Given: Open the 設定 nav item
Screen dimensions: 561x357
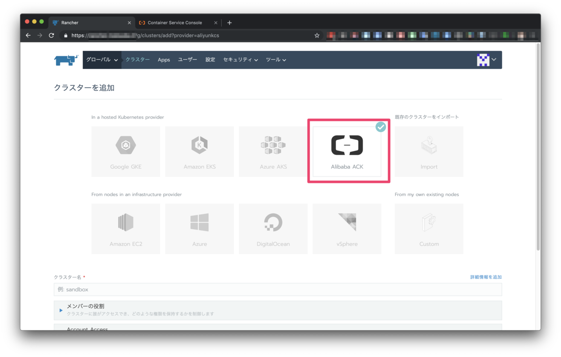Looking at the screenshot, I should 210,60.
